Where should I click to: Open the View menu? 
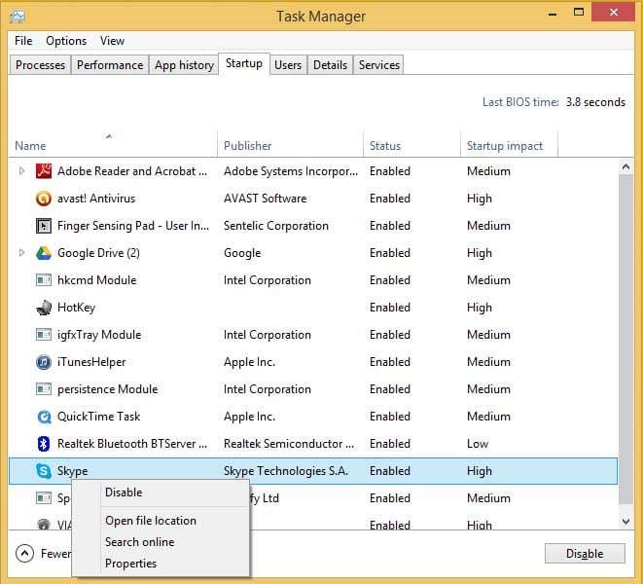click(113, 41)
